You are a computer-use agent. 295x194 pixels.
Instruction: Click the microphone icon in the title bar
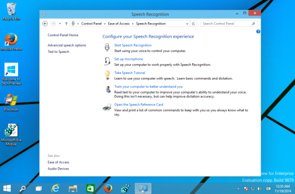pos(44,14)
